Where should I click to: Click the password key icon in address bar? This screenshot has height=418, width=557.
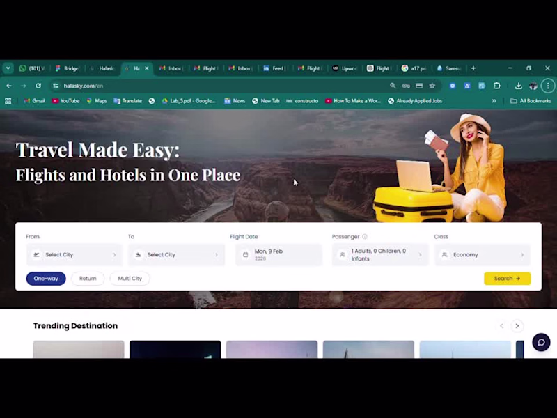click(406, 86)
